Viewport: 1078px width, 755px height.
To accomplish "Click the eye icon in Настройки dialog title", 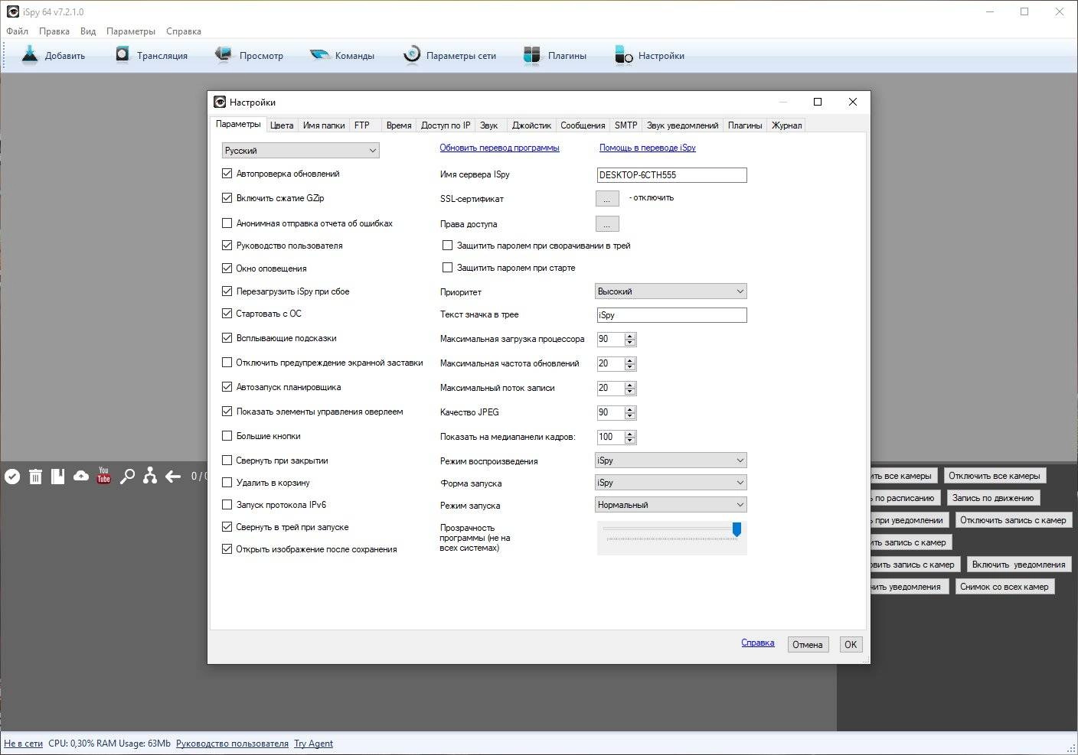I will pyautogui.click(x=220, y=102).
